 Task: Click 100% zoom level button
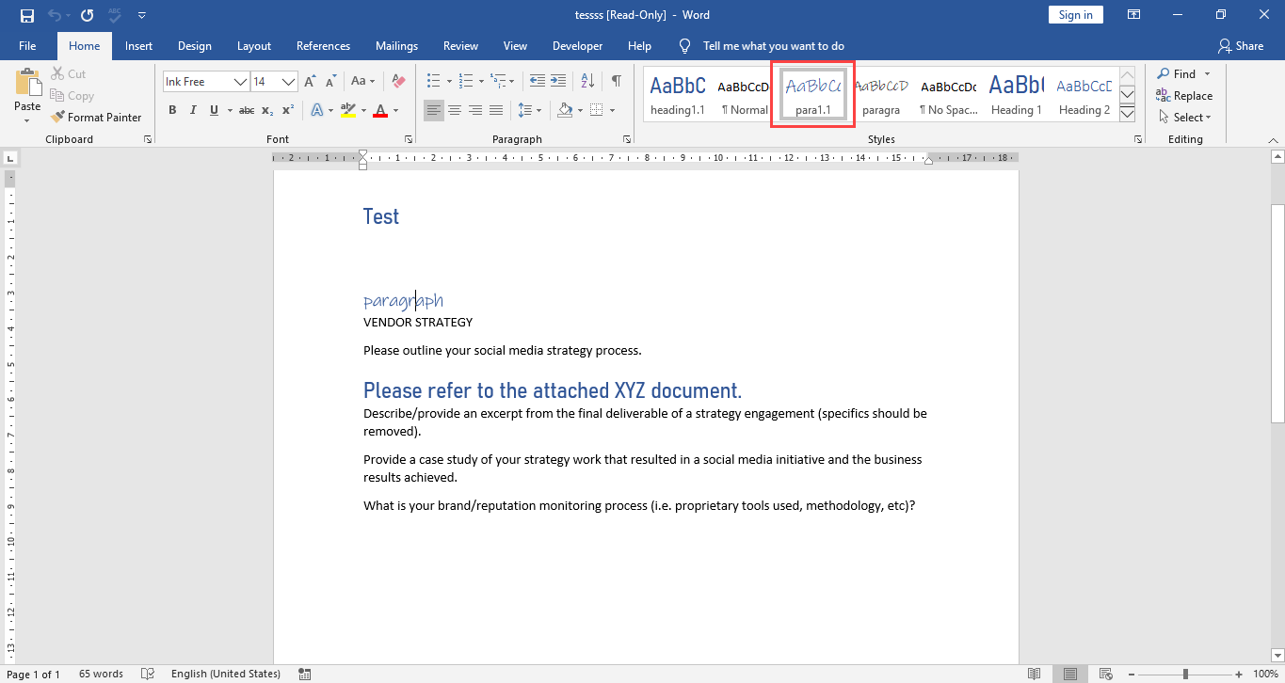click(x=1264, y=674)
